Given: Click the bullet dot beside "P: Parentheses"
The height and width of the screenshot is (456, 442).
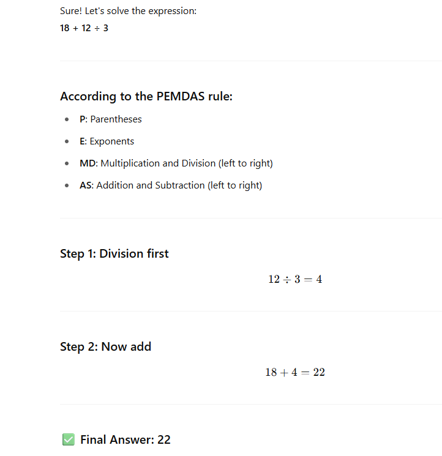Looking at the screenshot, I should [67, 120].
